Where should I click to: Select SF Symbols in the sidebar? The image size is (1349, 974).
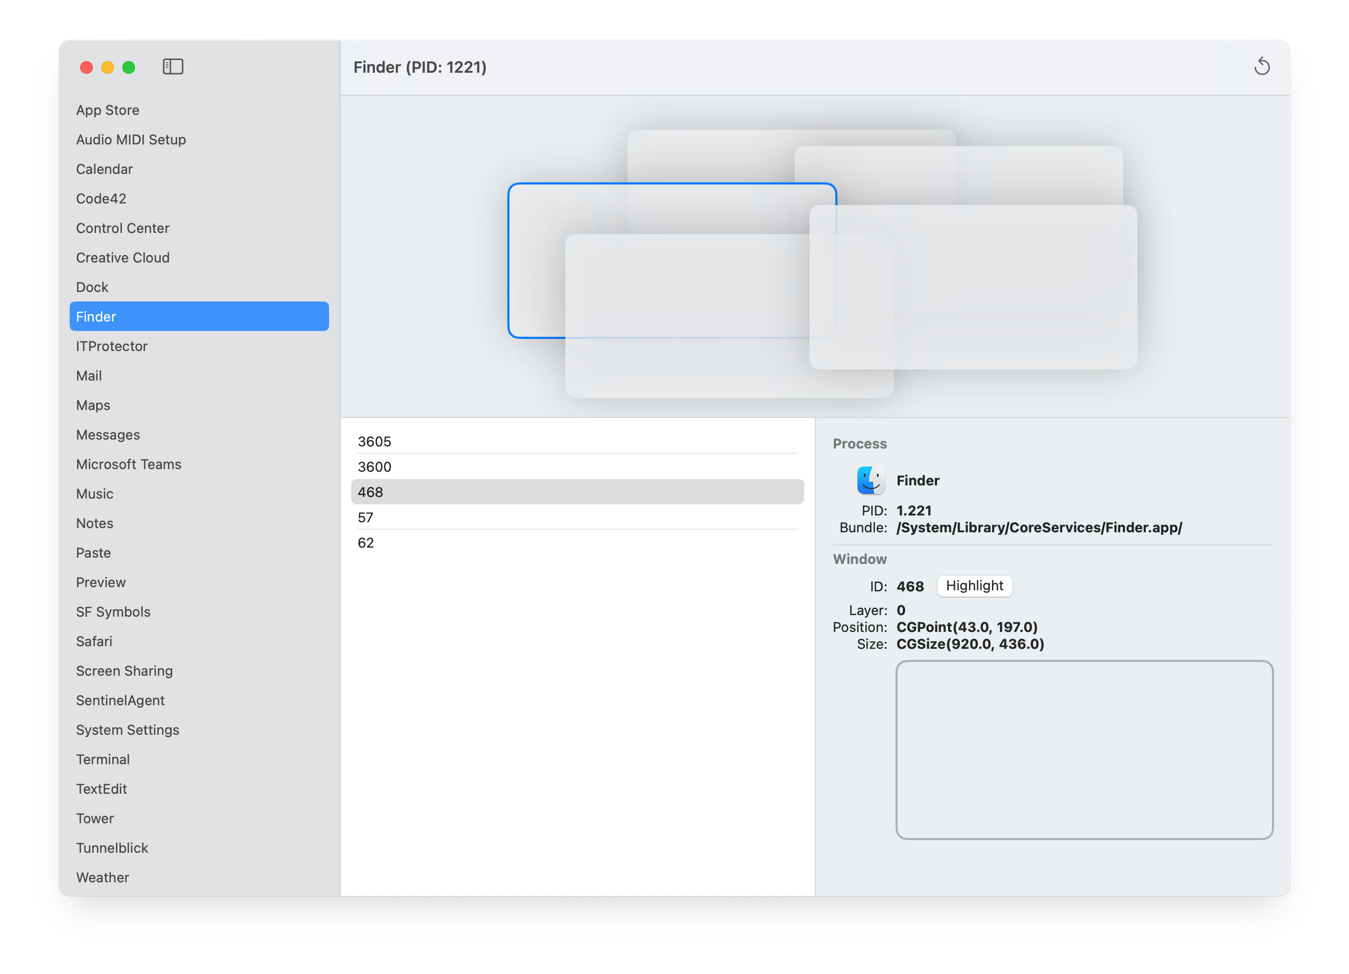coord(199,612)
